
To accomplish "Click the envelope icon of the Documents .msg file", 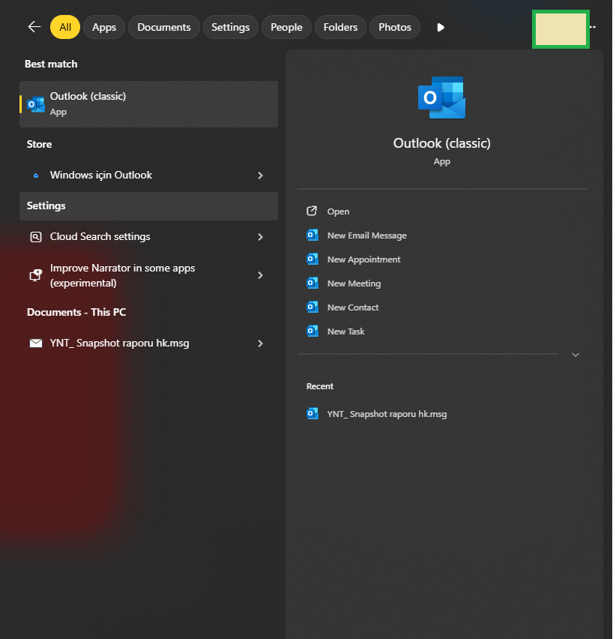I will tap(36, 343).
